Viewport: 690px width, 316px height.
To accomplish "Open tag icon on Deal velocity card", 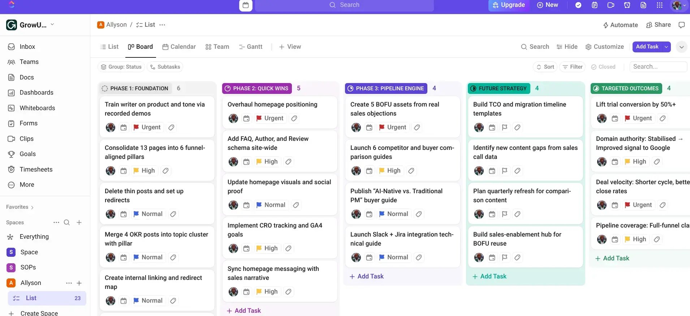I will (x=663, y=205).
